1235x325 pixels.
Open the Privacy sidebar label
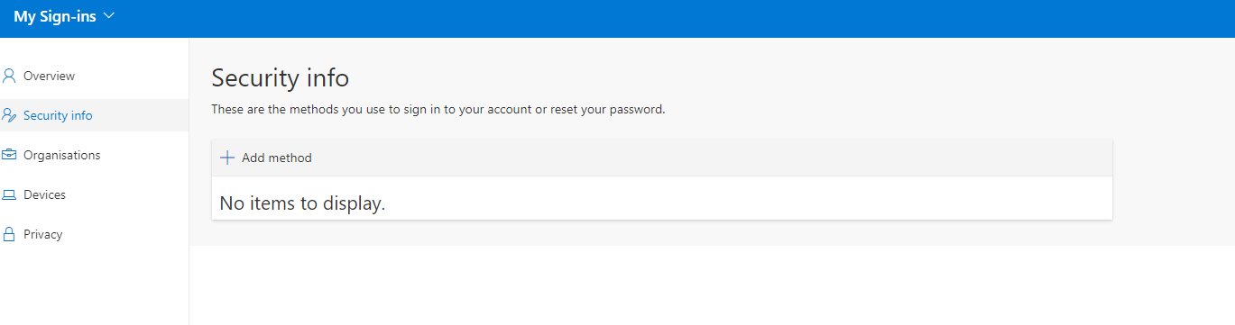pos(42,234)
